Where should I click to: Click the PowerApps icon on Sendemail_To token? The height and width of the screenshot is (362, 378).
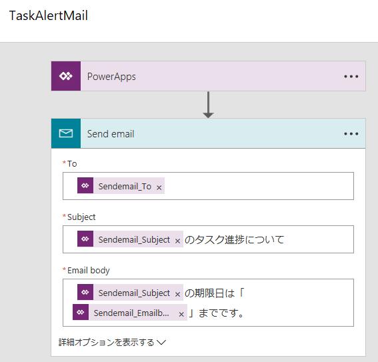(x=85, y=185)
